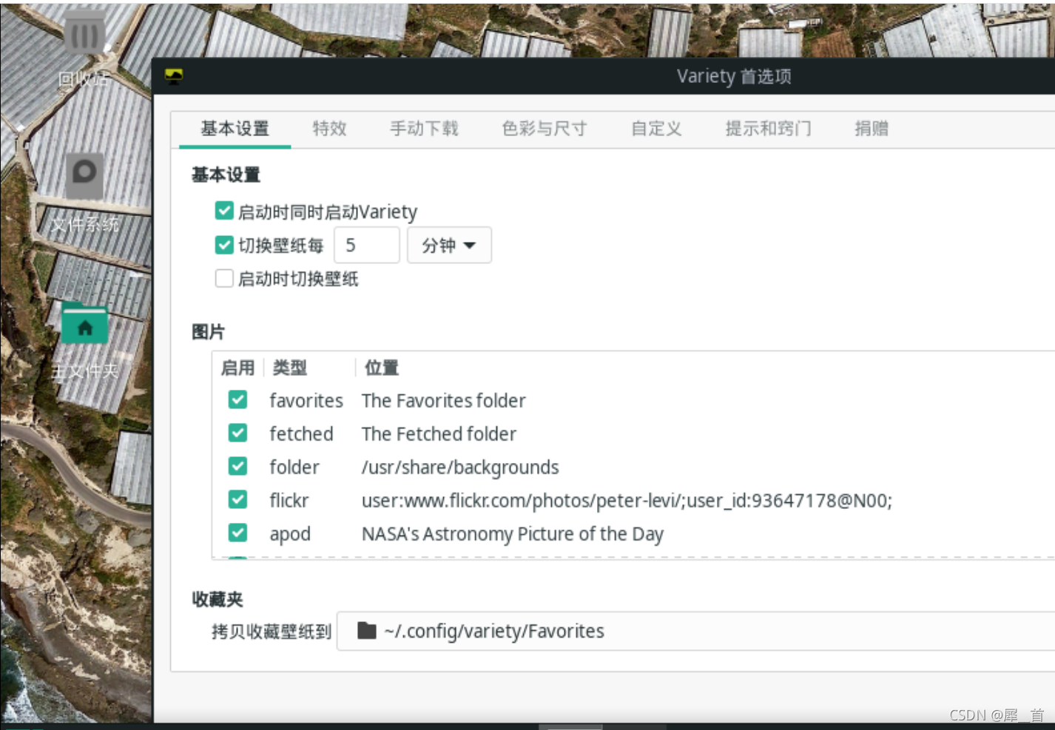Click the folder icon beside ~/.config/variety/Favorites
This screenshot has width=1055, height=730.
(x=366, y=630)
